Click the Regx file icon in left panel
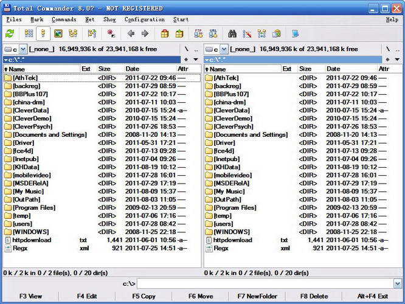The height and width of the screenshot is (304, 405). 8,248
